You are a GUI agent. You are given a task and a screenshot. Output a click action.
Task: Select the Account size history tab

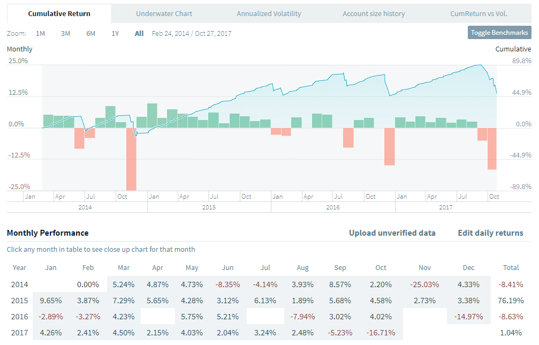point(374,13)
